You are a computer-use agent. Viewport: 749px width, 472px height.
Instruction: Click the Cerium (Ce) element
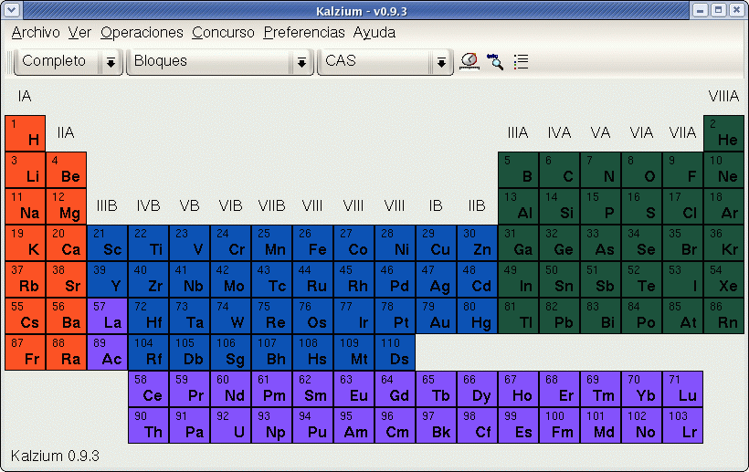149,389
